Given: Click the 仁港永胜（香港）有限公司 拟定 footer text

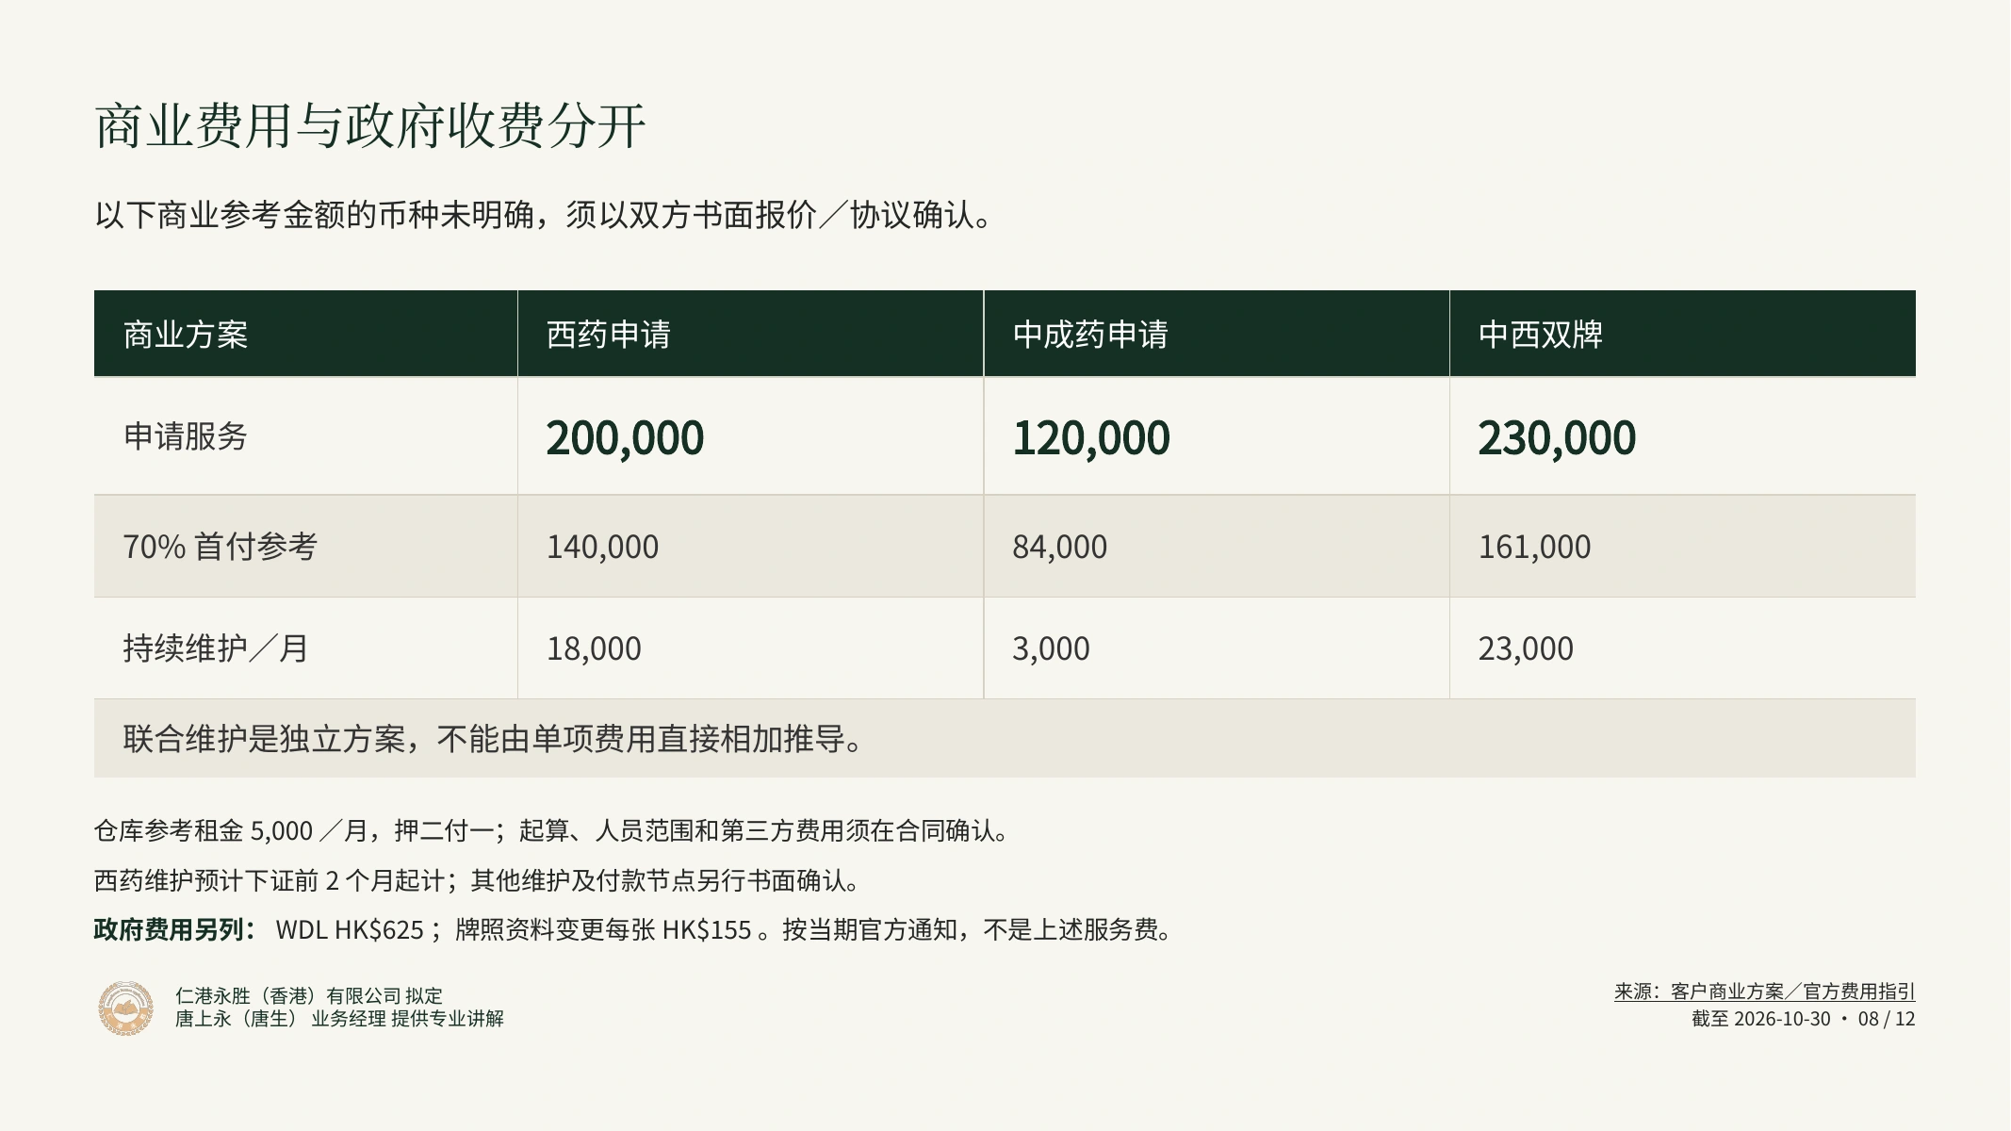Looking at the screenshot, I should click(x=309, y=995).
